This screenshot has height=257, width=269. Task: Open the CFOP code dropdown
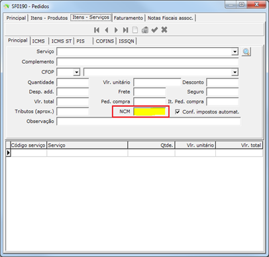click(x=76, y=72)
